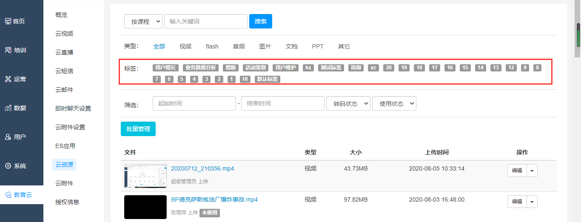Click the 43.73MB size cell
The image size is (581, 222).
click(356, 168)
